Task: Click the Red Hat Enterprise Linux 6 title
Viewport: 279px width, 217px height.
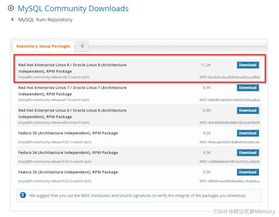Action: click(x=72, y=114)
